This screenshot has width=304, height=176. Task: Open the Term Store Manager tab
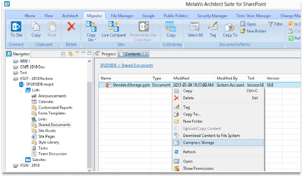253,16
